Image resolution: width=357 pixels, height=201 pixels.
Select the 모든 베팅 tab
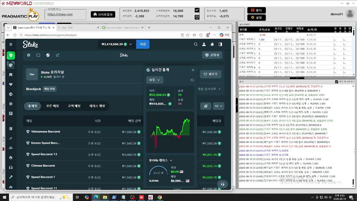click(x=52, y=106)
